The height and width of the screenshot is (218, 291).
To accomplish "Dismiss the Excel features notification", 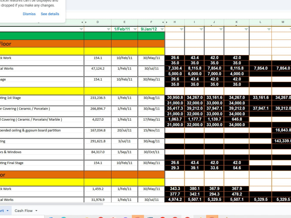I will click(x=29, y=14).
